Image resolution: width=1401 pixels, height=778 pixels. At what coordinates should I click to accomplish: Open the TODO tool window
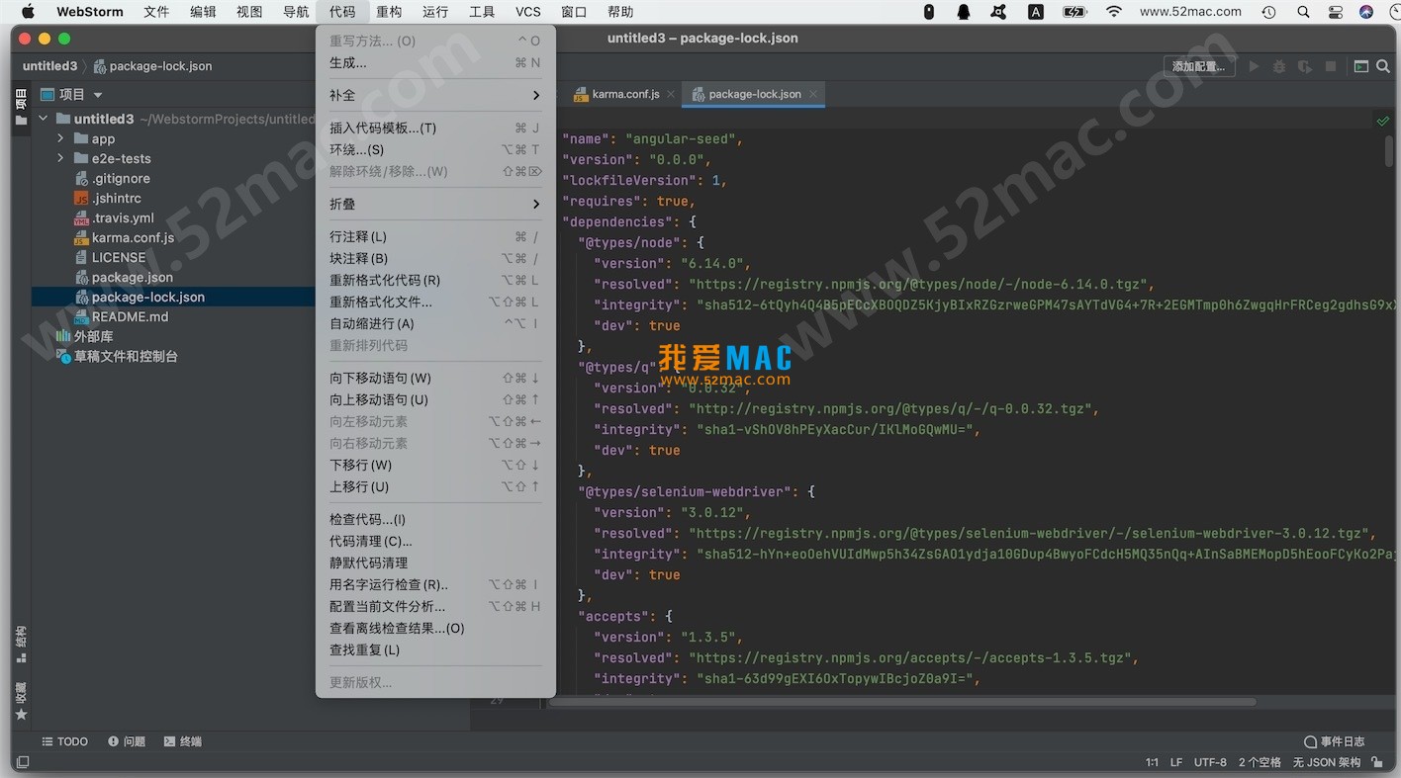click(64, 741)
